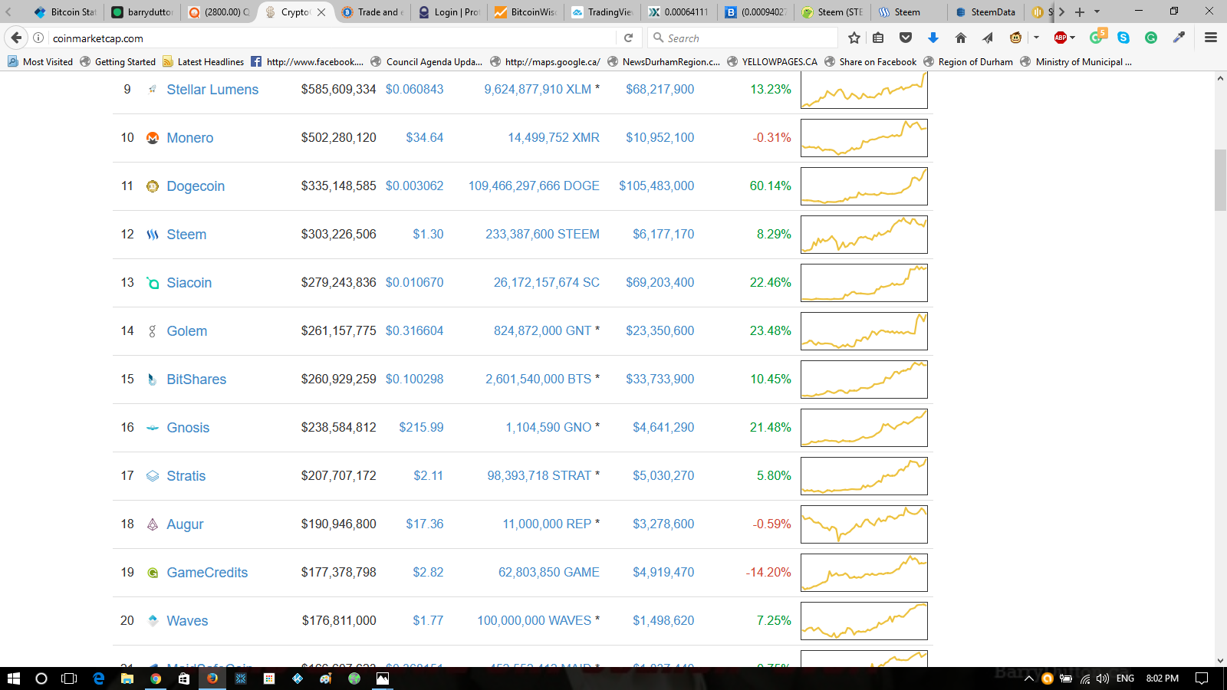Open the Region of Durham bookmark
1227x690 pixels.
[968, 61]
